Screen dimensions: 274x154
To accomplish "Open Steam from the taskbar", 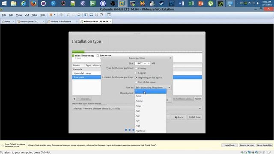I will 162,3.
